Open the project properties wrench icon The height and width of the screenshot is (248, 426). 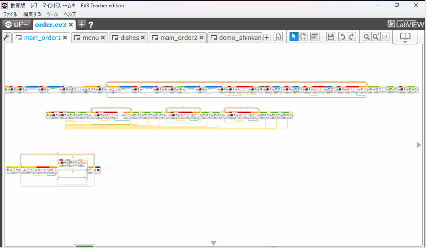(7, 38)
